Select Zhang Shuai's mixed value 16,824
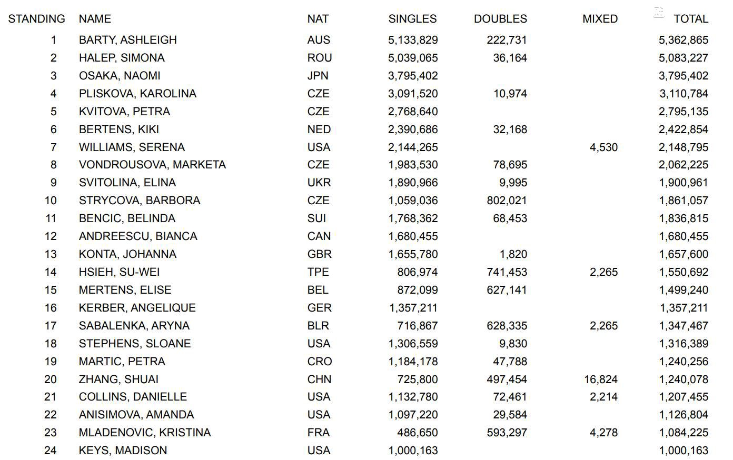This screenshot has width=733, height=460. coord(601,379)
